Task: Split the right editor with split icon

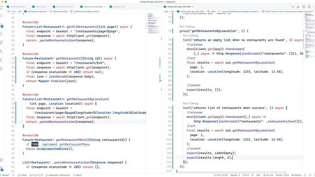Action: (x=309, y=6)
